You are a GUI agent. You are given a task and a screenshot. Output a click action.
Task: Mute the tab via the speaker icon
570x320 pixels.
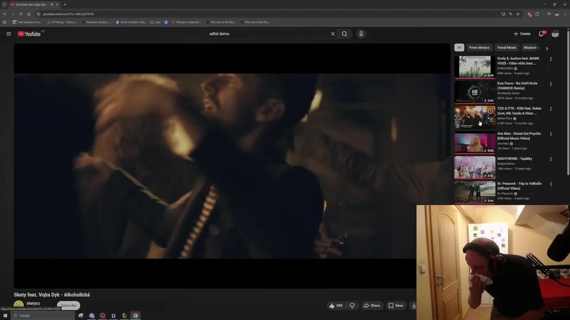[52, 4]
